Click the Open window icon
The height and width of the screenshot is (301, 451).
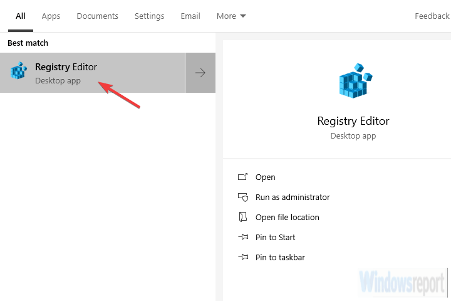[x=242, y=177]
